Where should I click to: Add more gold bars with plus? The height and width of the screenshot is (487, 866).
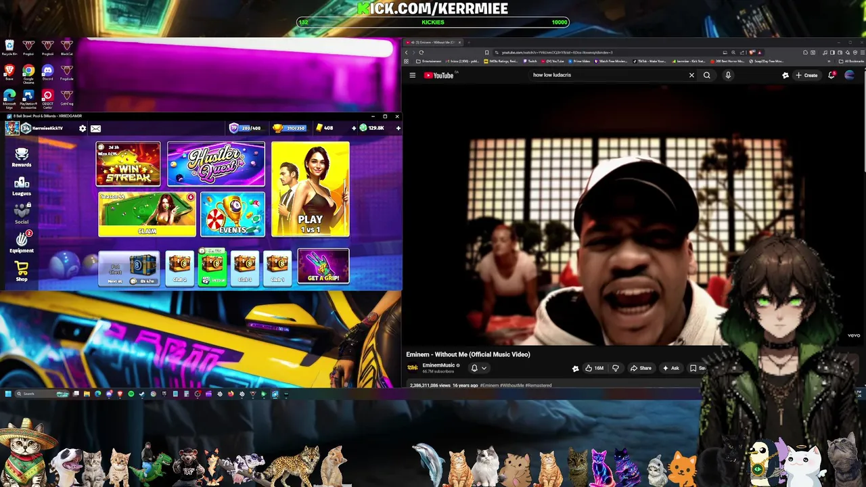[353, 128]
